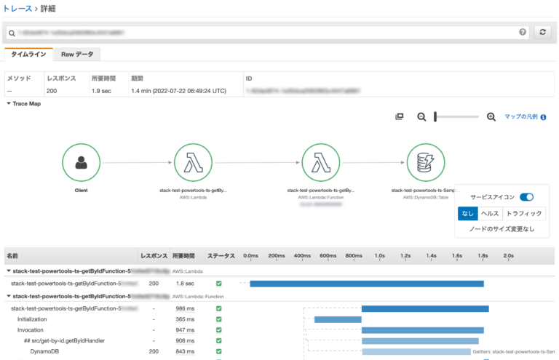Click the ノードのサイズ変更なし label
Screen dimensions: 559x360
[x=501, y=229]
